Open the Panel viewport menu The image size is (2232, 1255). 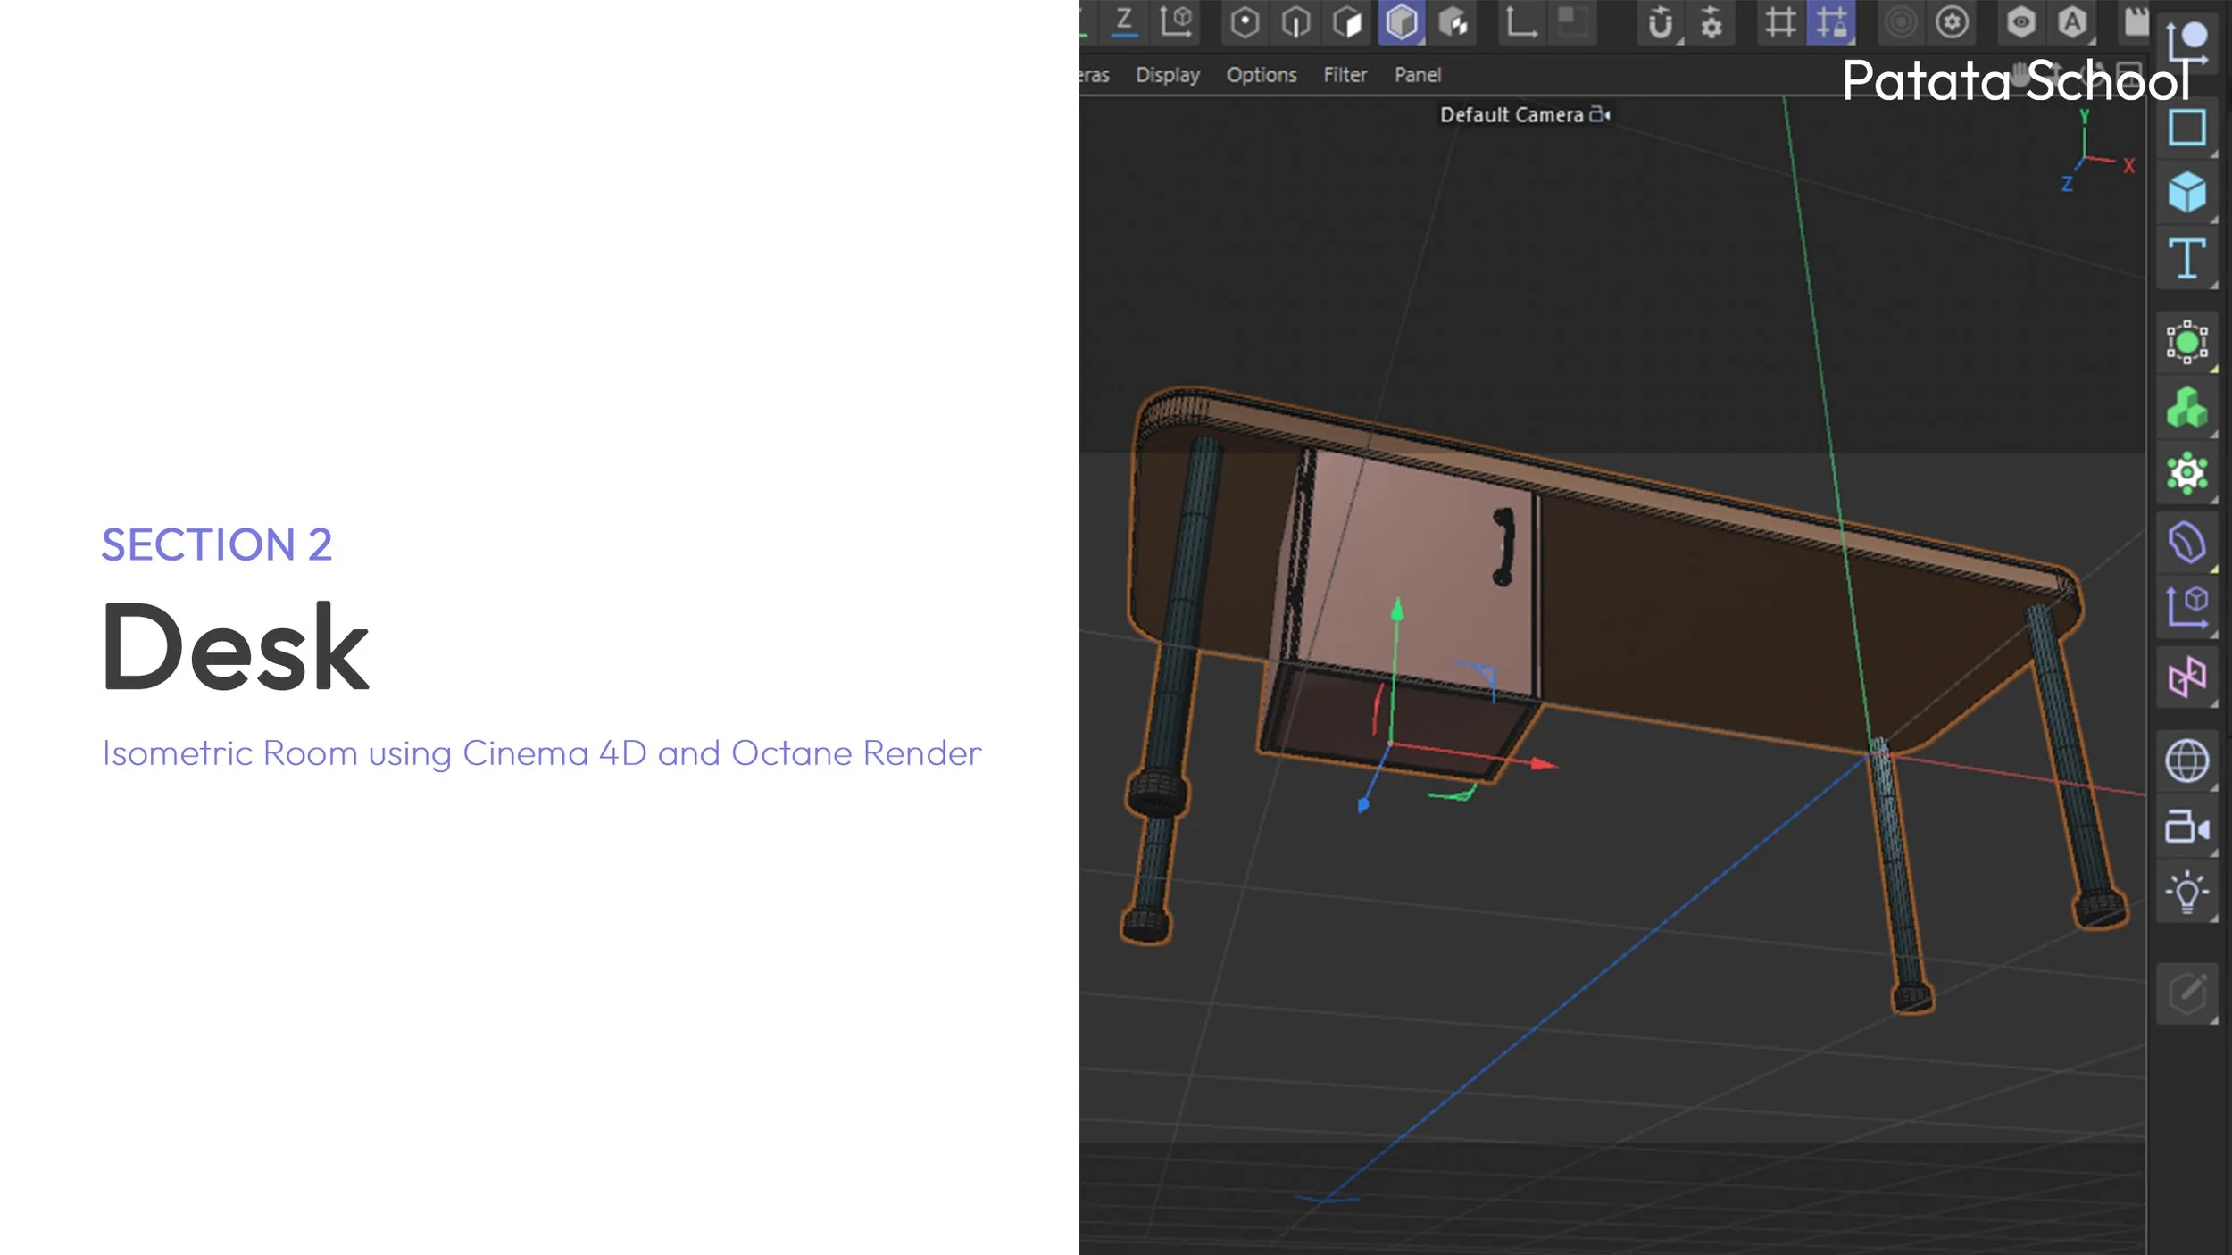click(x=1417, y=75)
